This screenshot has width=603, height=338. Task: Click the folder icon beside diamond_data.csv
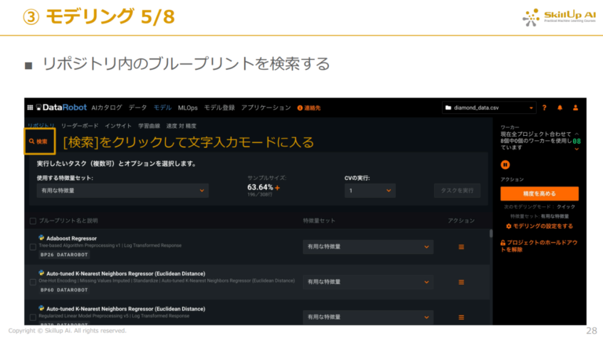coord(448,107)
